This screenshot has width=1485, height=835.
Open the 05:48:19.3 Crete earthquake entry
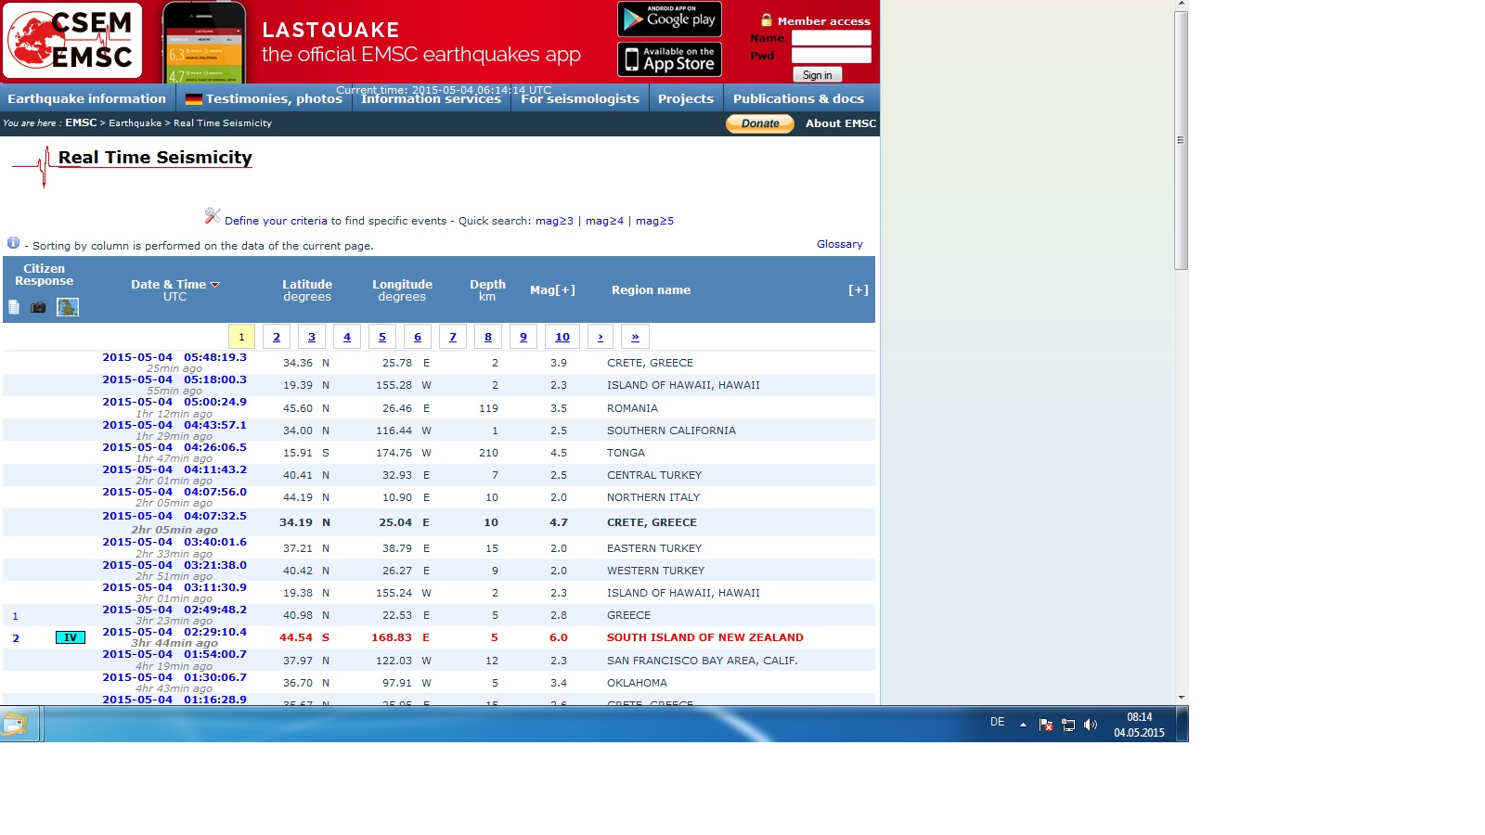[x=174, y=357]
